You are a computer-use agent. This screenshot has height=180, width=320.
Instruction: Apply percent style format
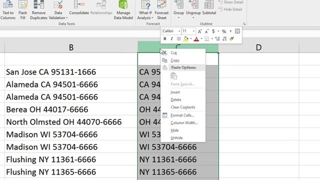tap(224, 31)
